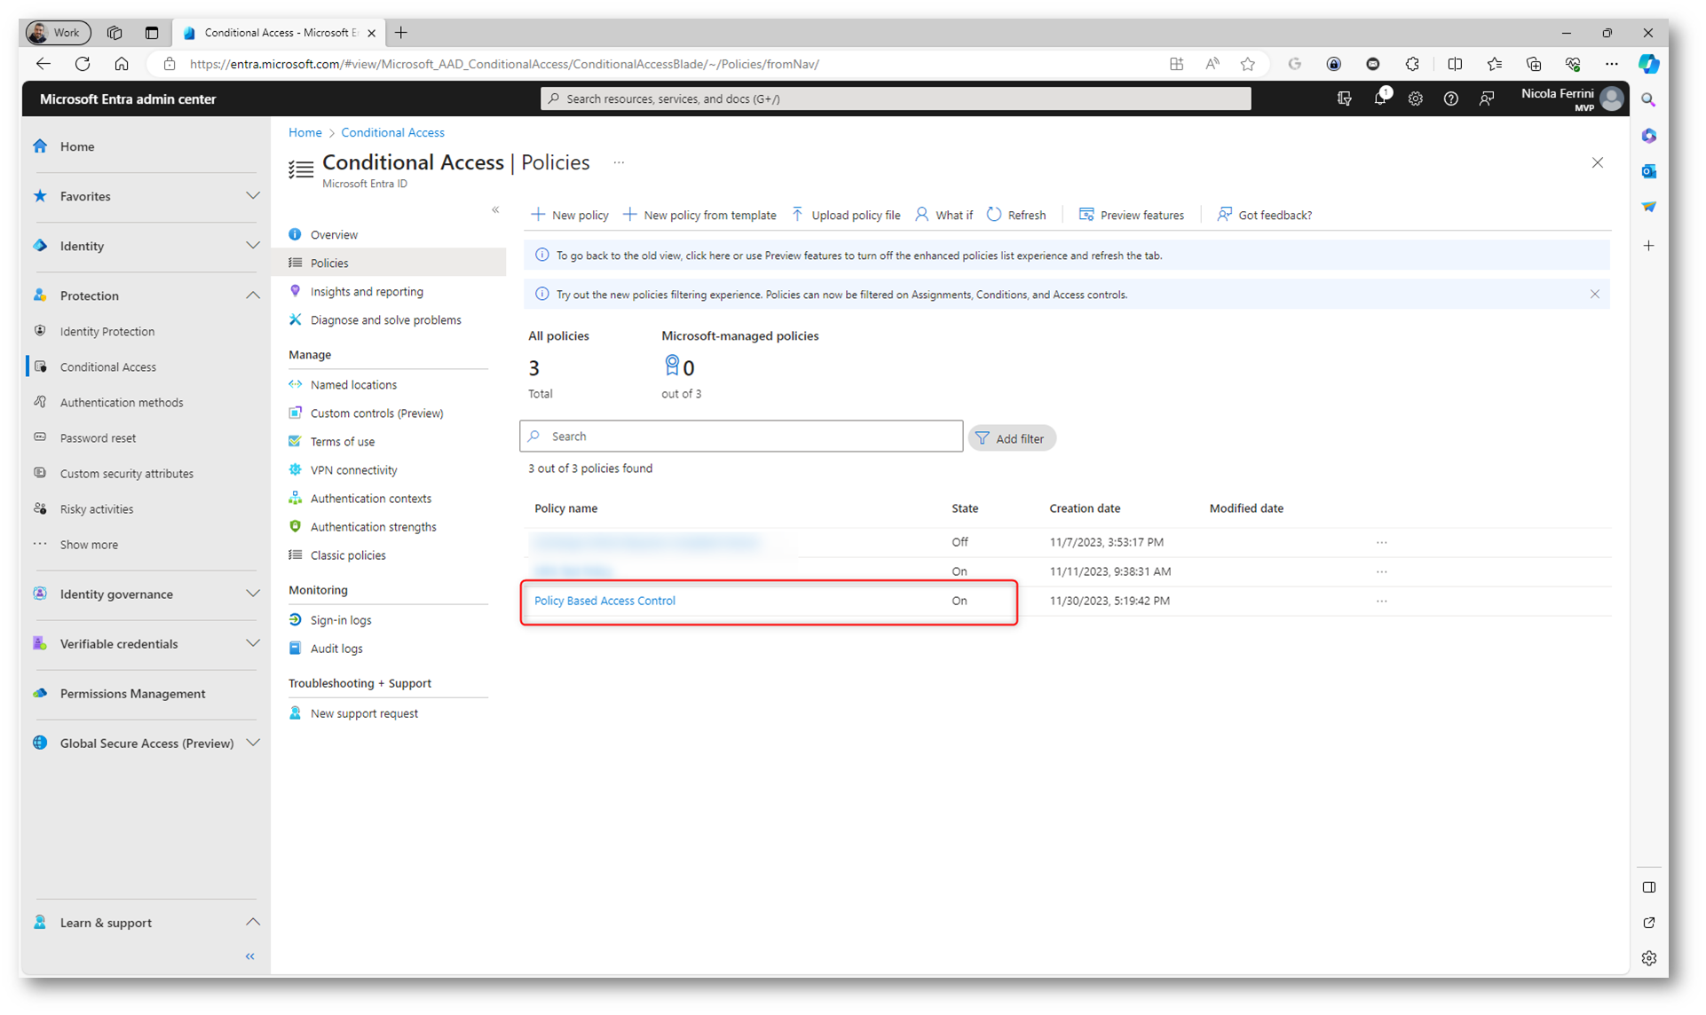Open the notifications bell icon

(1380, 98)
